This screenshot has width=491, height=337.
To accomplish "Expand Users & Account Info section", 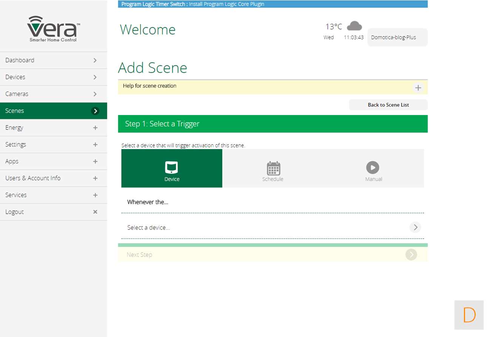I will [x=53, y=178].
